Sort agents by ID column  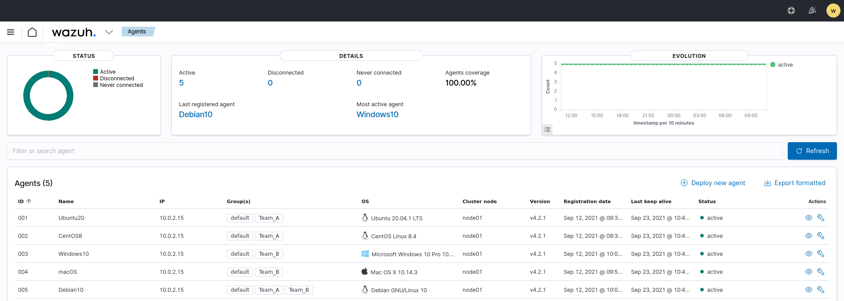coord(25,201)
